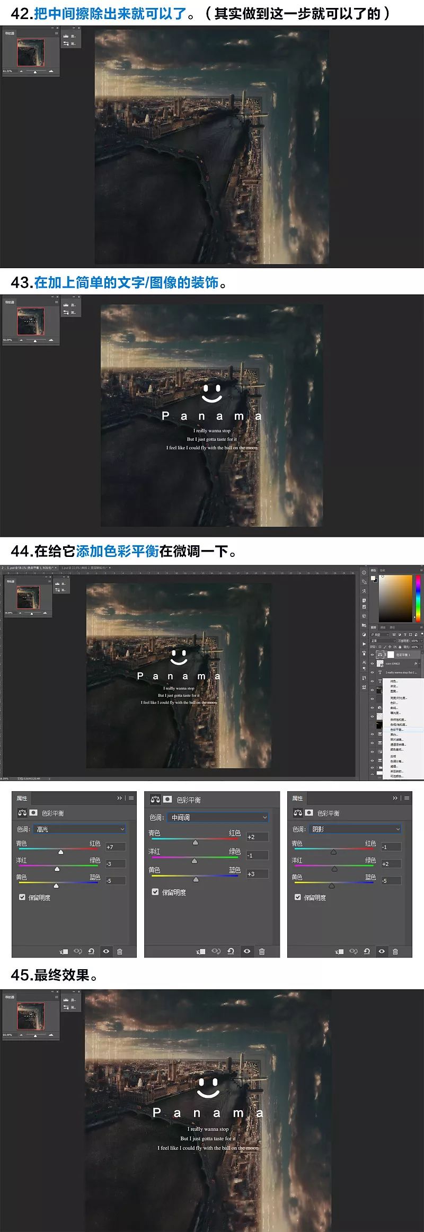This screenshot has height=1232, width=424.
Task: Toggle 保留明度 checkbox in 中间调 panel
Action: [x=155, y=892]
